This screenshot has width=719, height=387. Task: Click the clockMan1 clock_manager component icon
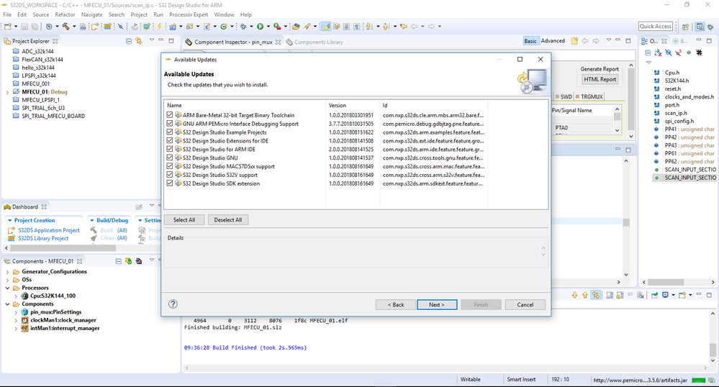point(24,320)
